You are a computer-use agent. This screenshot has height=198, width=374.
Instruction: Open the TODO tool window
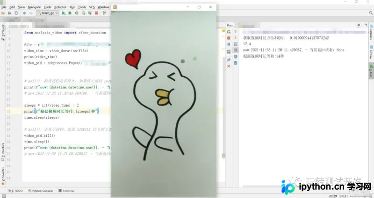click(15, 191)
